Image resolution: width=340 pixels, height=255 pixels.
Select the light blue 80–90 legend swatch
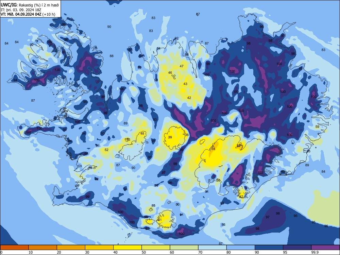241,248
